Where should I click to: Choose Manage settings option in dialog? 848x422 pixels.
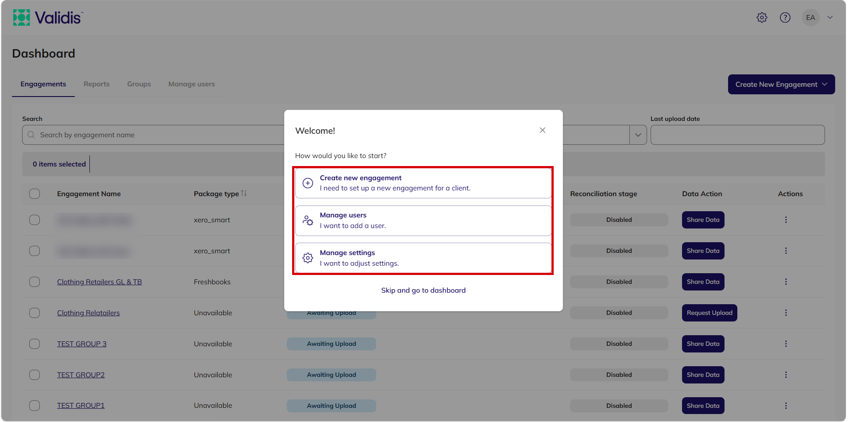pyautogui.click(x=423, y=258)
